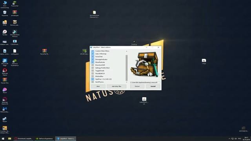This screenshot has height=141, width=251.
Task: Select the Opera browser desktop icon
Action: pos(5,72)
